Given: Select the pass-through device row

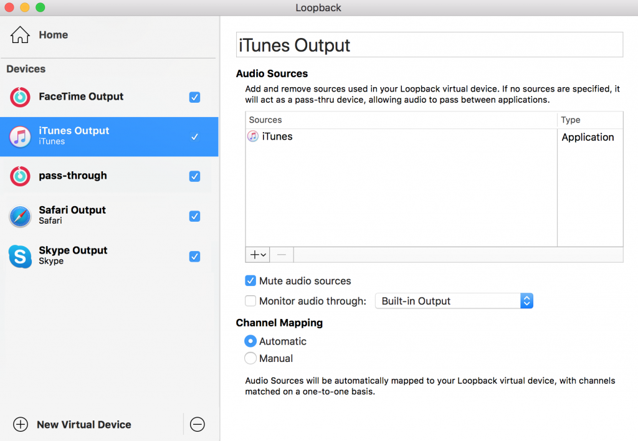Looking at the screenshot, I should point(109,176).
